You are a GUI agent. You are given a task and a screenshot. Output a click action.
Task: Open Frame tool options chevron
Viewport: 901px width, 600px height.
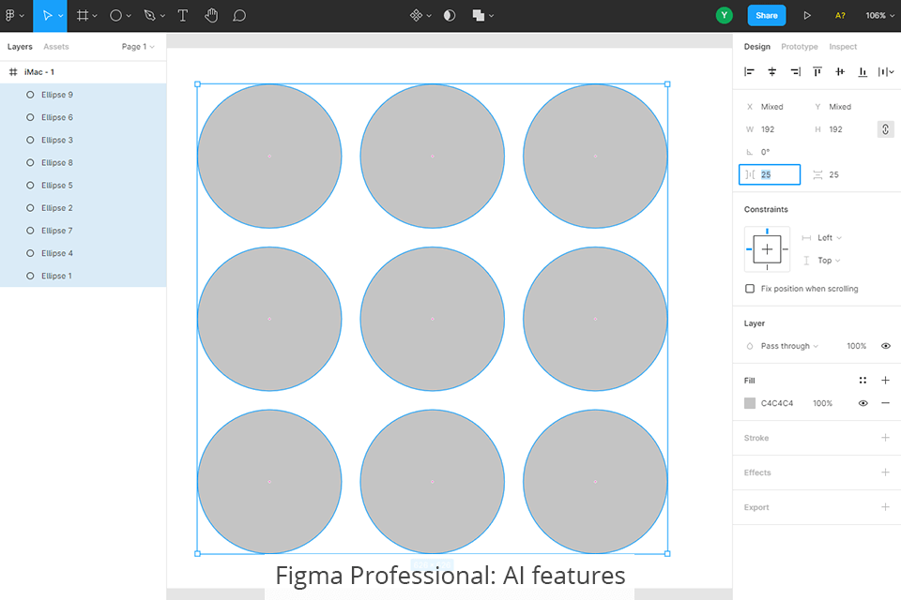click(95, 16)
